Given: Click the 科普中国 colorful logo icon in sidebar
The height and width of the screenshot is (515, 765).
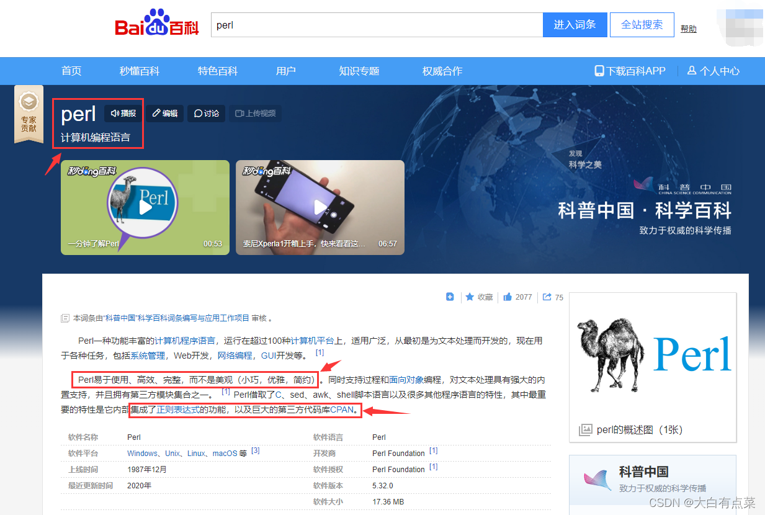Looking at the screenshot, I should [x=597, y=480].
